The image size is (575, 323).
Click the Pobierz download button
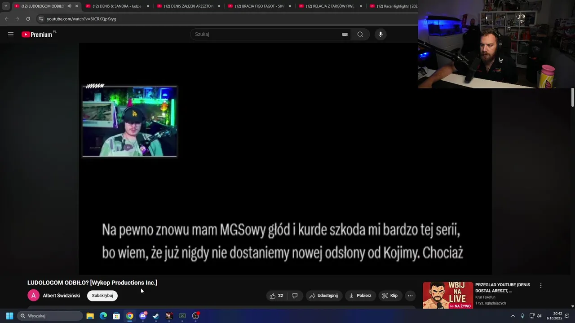point(360,296)
